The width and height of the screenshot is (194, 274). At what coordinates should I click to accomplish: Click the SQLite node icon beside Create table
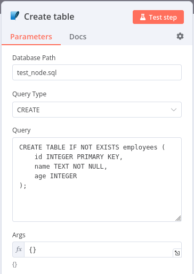(15, 16)
